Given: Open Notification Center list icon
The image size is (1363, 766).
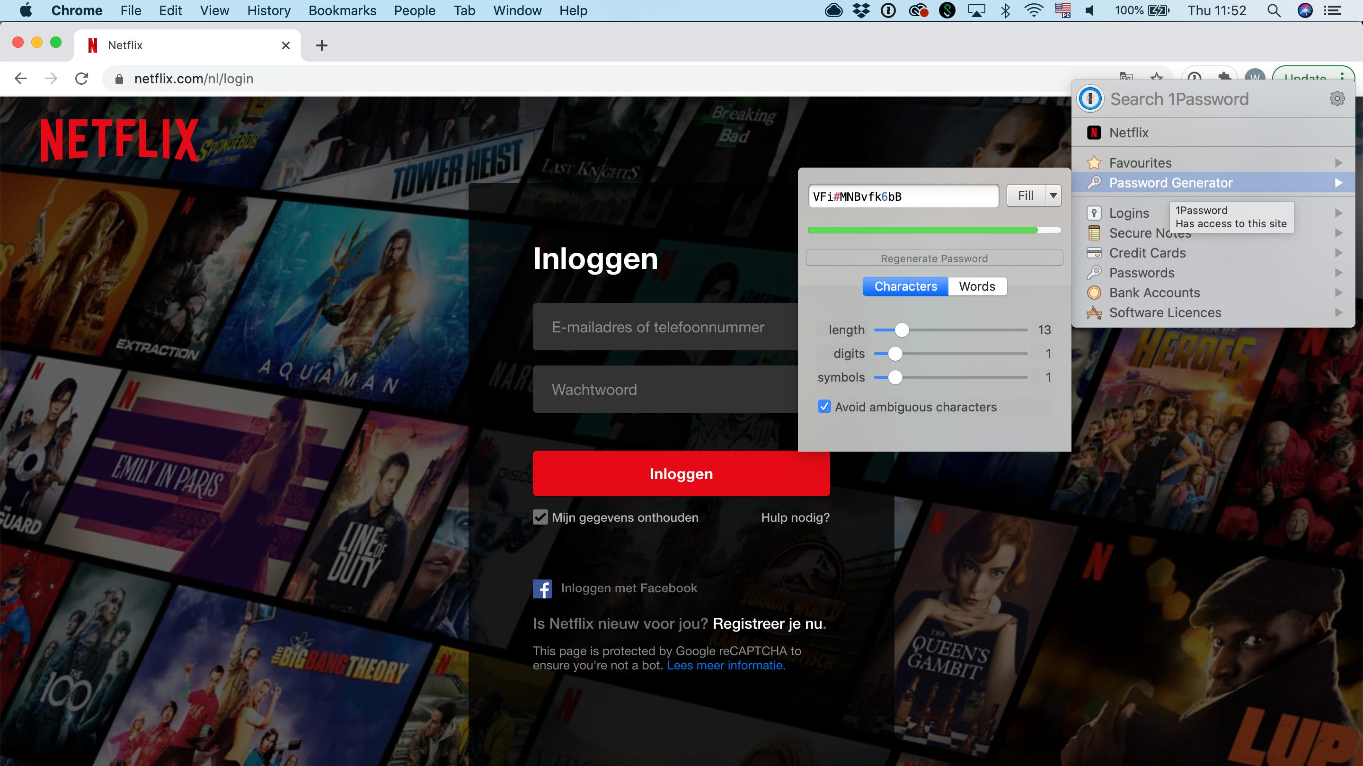Looking at the screenshot, I should click(x=1332, y=10).
